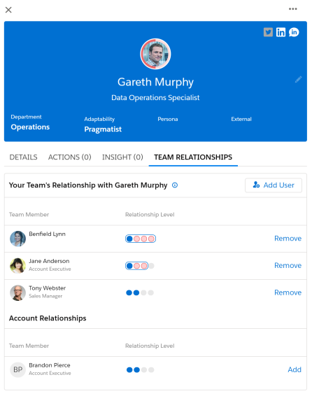Open the LinkedIn Sales Navigator icon
The width and height of the screenshot is (312, 403).
pyautogui.click(x=294, y=32)
